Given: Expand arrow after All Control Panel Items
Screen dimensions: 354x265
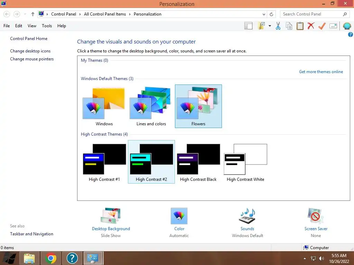Looking at the screenshot, I should coord(130,14).
